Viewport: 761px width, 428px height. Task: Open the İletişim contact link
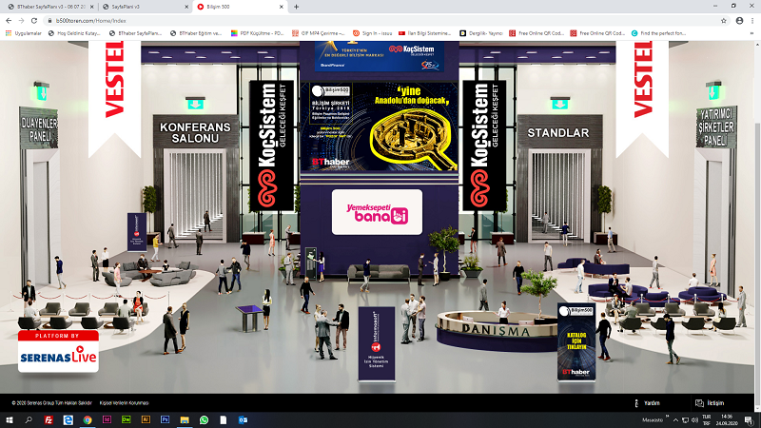point(710,403)
